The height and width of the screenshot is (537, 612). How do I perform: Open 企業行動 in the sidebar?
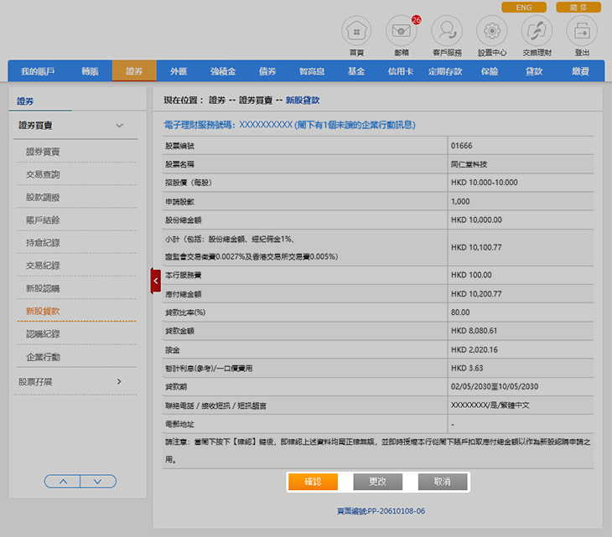point(43,357)
